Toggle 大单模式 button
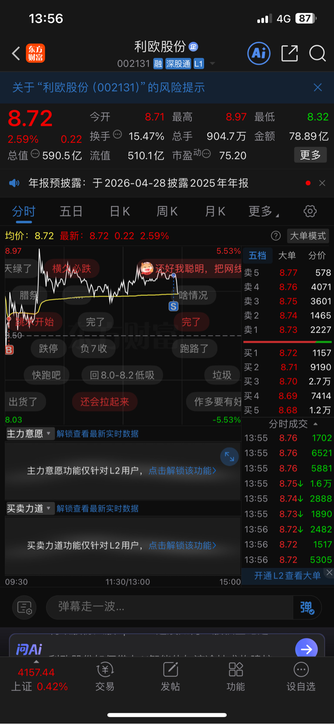Screen dimensions: 334x724 click(x=308, y=236)
